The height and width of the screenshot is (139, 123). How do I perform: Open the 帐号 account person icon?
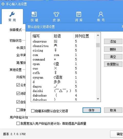(101, 14)
